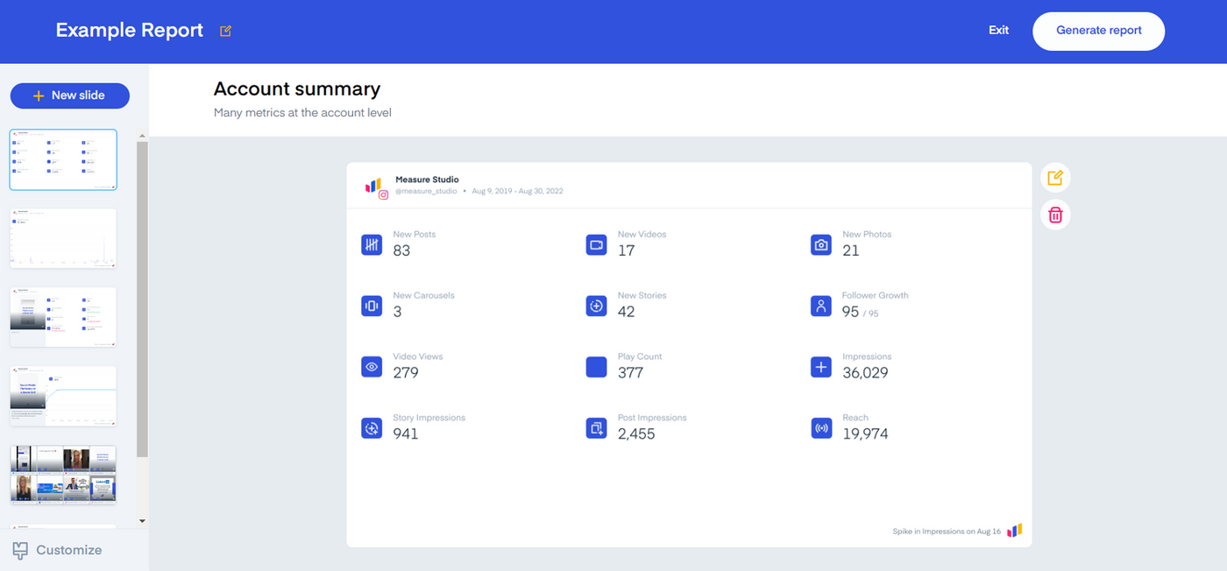Viewport: 1227px width, 571px height.
Task: Open the fifth slide thumbnail with photo grid
Action: [63, 475]
